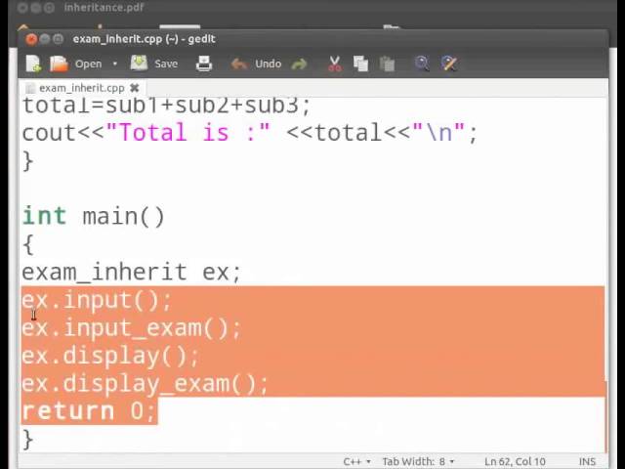Image resolution: width=625 pixels, height=469 pixels.
Task: Click the Copy icon
Action: pos(360,64)
